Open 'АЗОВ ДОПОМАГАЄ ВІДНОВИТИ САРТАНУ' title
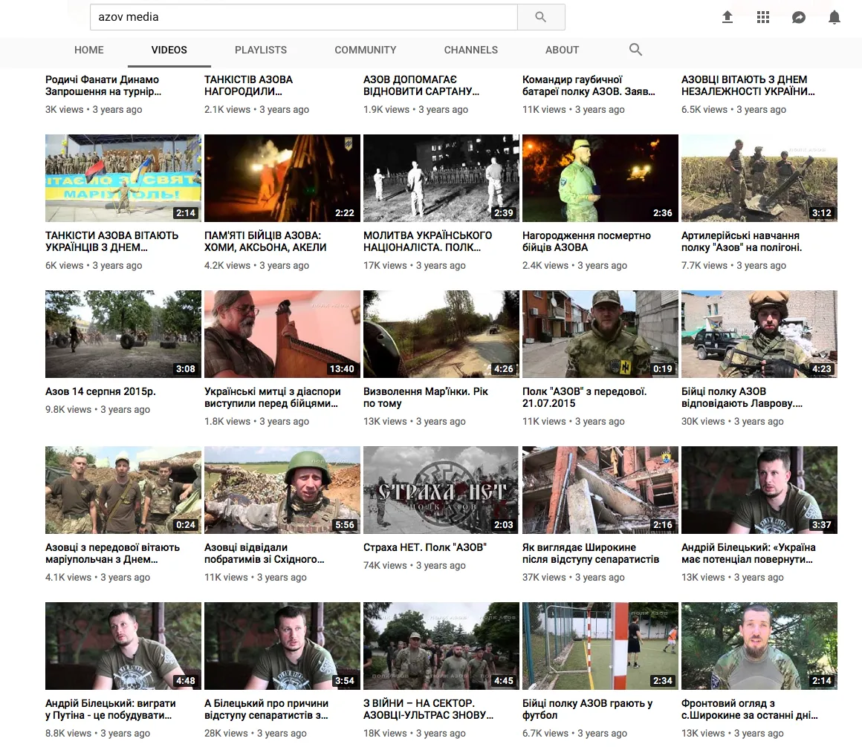The width and height of the screenshot is (862, 747). 421,85
